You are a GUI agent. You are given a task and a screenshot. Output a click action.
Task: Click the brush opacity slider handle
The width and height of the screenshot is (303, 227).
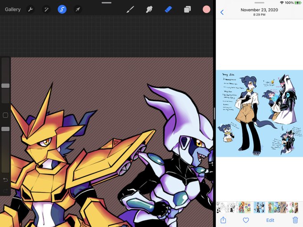pyautogui.click(x=5, y=129)
